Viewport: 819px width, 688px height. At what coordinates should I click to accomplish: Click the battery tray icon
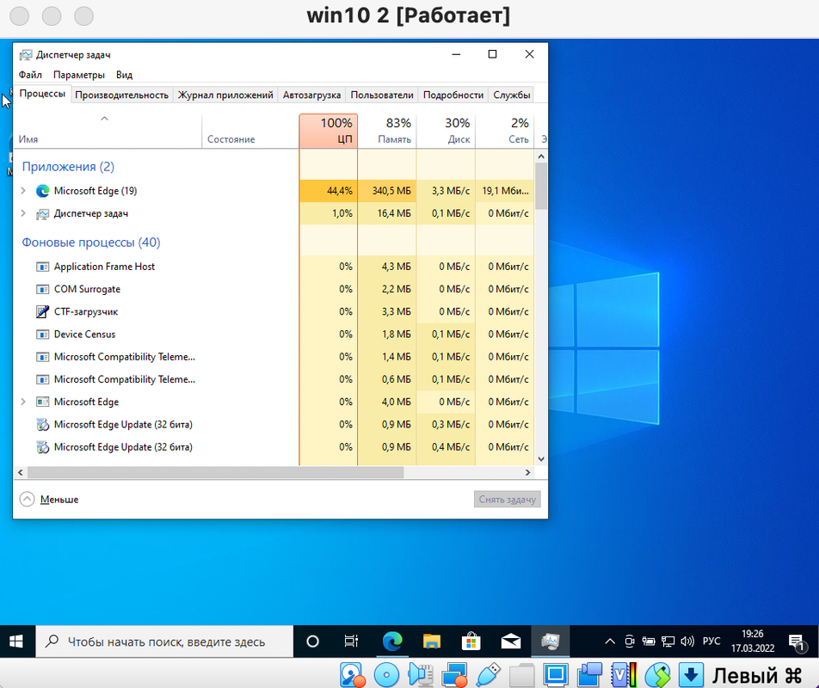coord(649,642)
